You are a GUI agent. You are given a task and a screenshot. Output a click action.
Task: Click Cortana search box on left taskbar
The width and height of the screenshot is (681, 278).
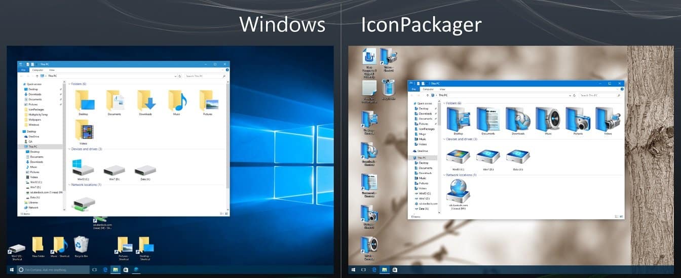53,270
